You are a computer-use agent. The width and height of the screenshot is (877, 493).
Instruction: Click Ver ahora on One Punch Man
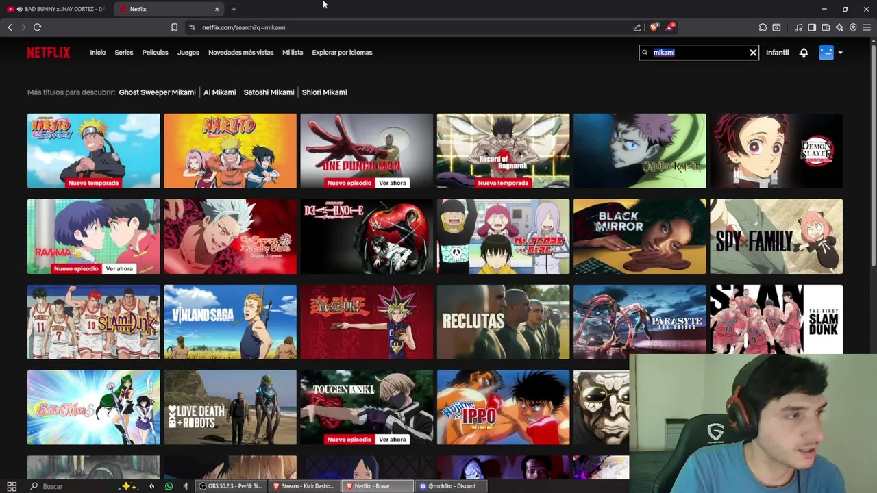(x=393, y=183)
